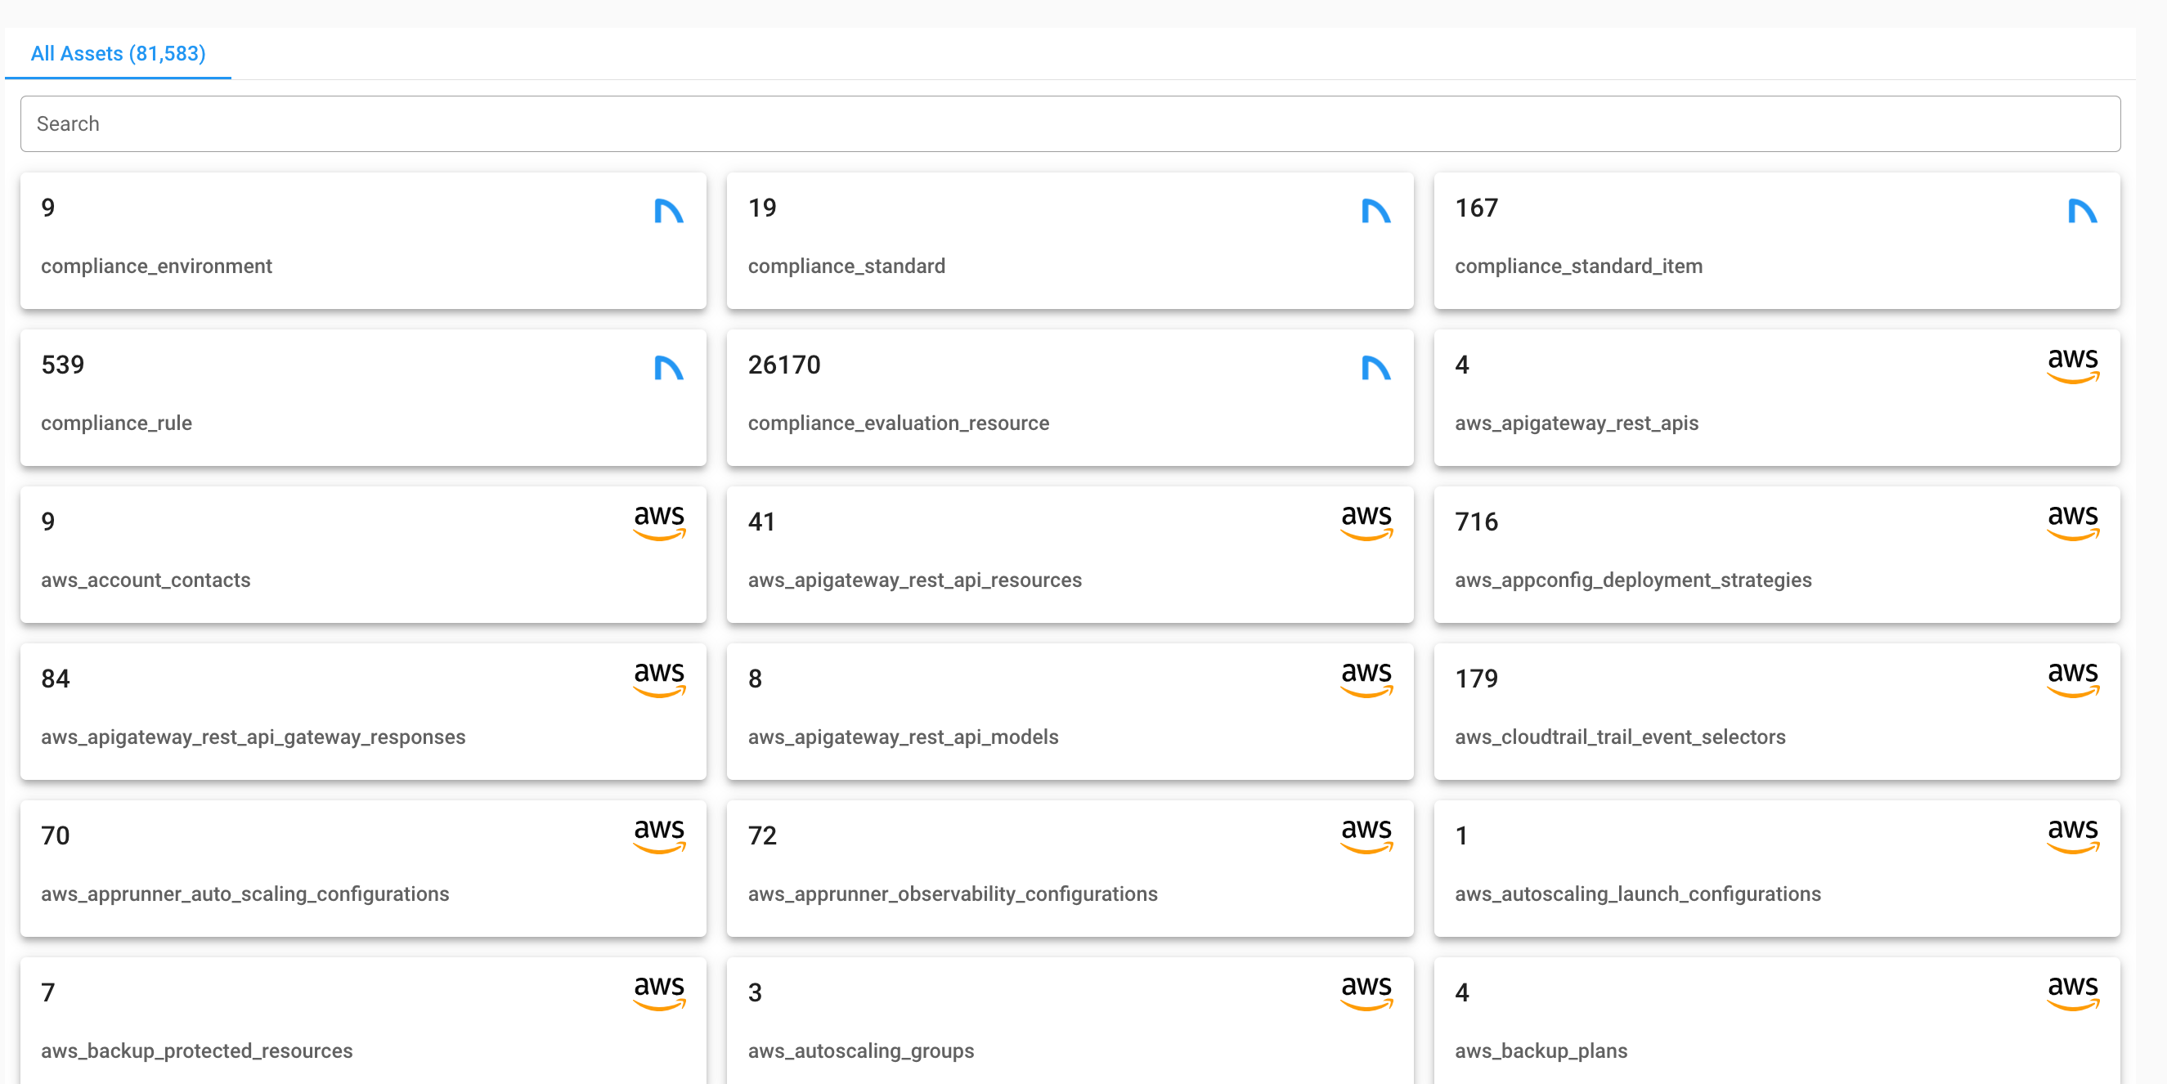Click AWS logo on aws_appconfig_deployment_strategies card
The height and width of the screenshot is (1084, 2167).
click(2073, 522)
